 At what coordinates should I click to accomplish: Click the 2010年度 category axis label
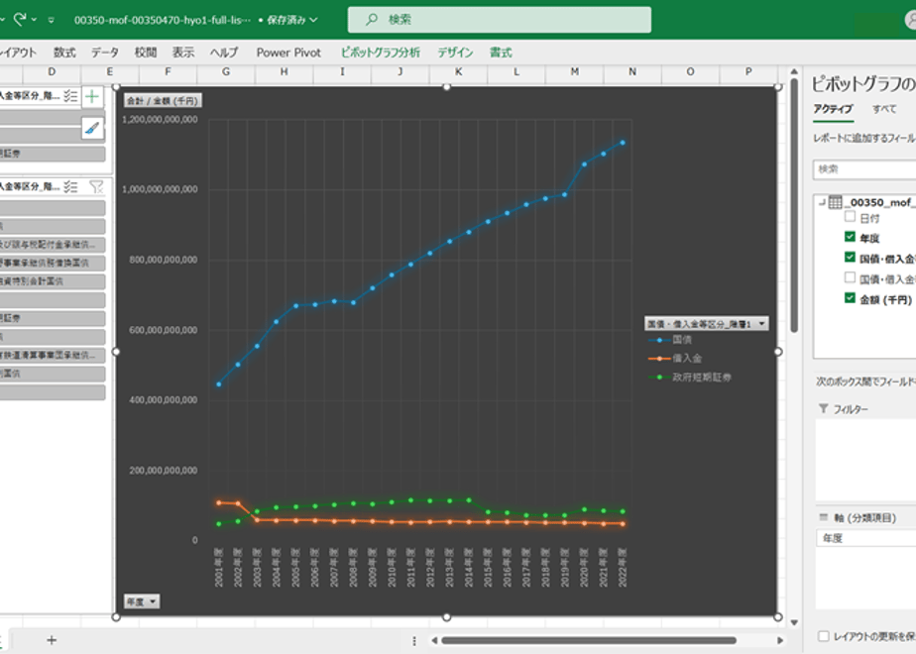392,568
